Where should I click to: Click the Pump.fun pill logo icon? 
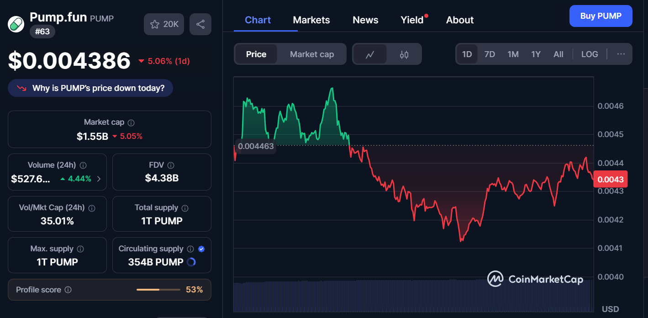tap(16, 24)
